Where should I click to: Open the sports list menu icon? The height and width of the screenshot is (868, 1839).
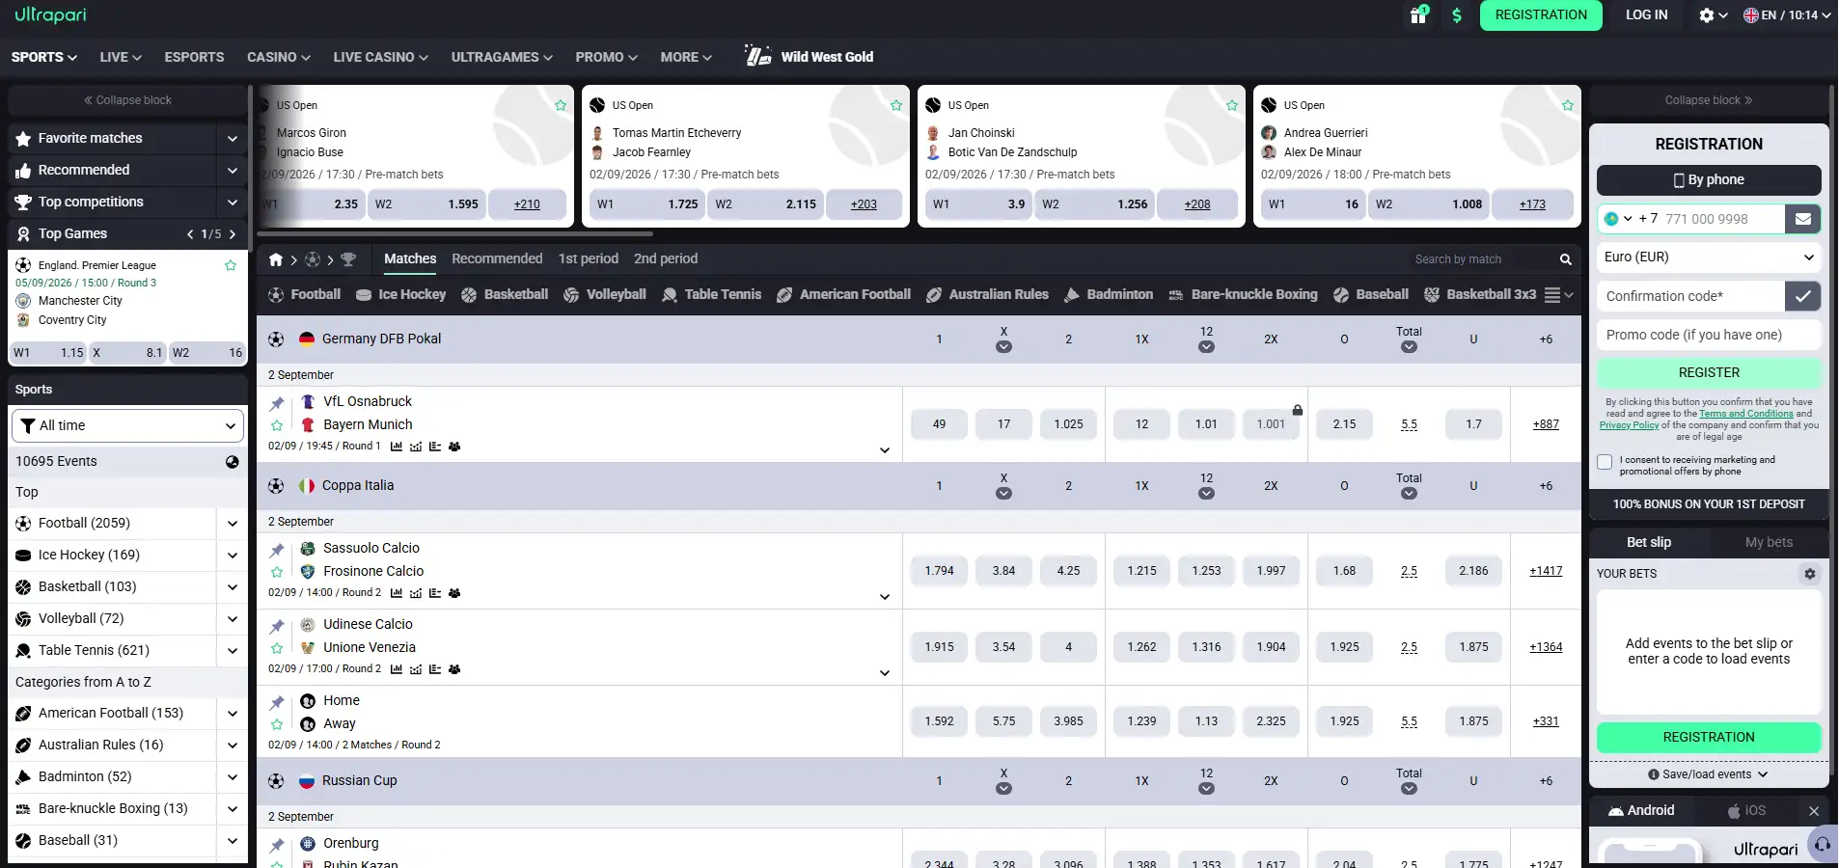coord(1558,295)
